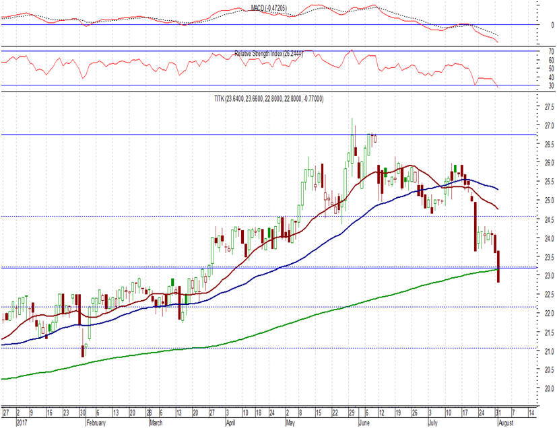Image resolution: width=557 pixels, height=428 pixels.
Task: Click the June month label
Action: click(x=364, y=423)
